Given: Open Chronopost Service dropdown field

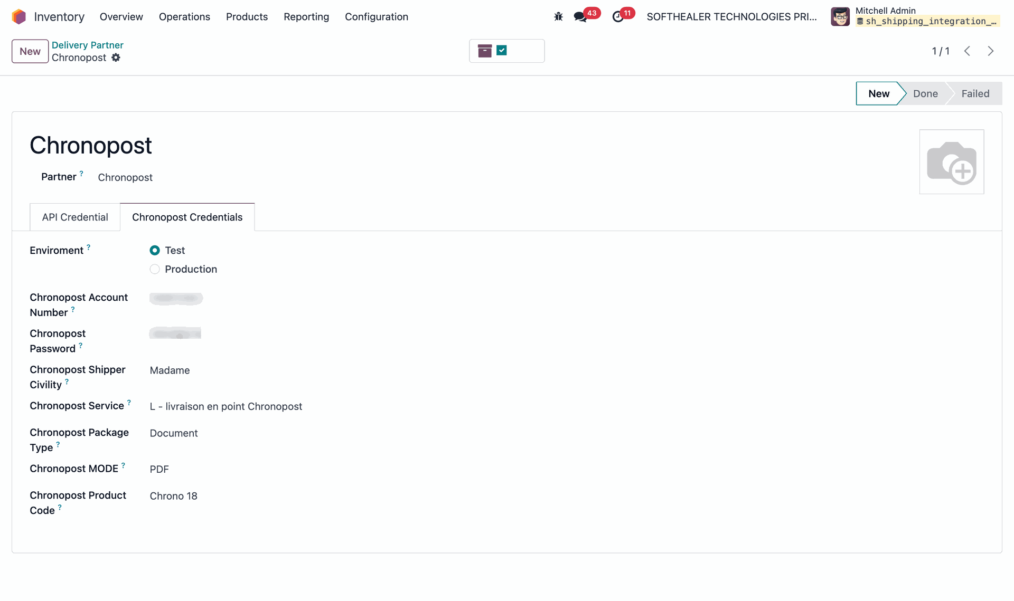Looking at the screenshot, I should coord(226,406).
